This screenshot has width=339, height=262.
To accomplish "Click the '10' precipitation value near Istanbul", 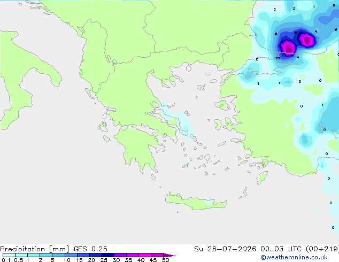I will coord(278,58).
